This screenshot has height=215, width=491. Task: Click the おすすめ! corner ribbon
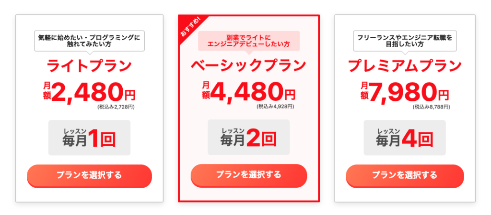click(x=190, y=27)
